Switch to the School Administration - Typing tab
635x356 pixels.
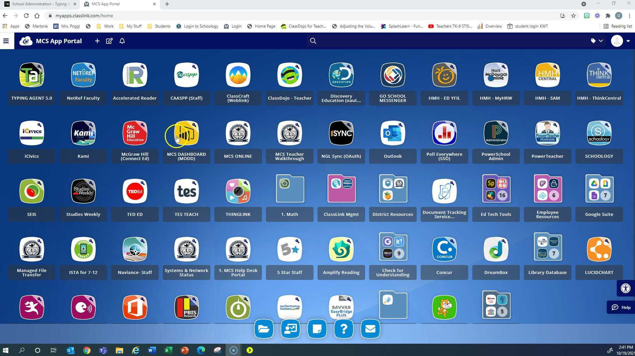pos(40,4)
